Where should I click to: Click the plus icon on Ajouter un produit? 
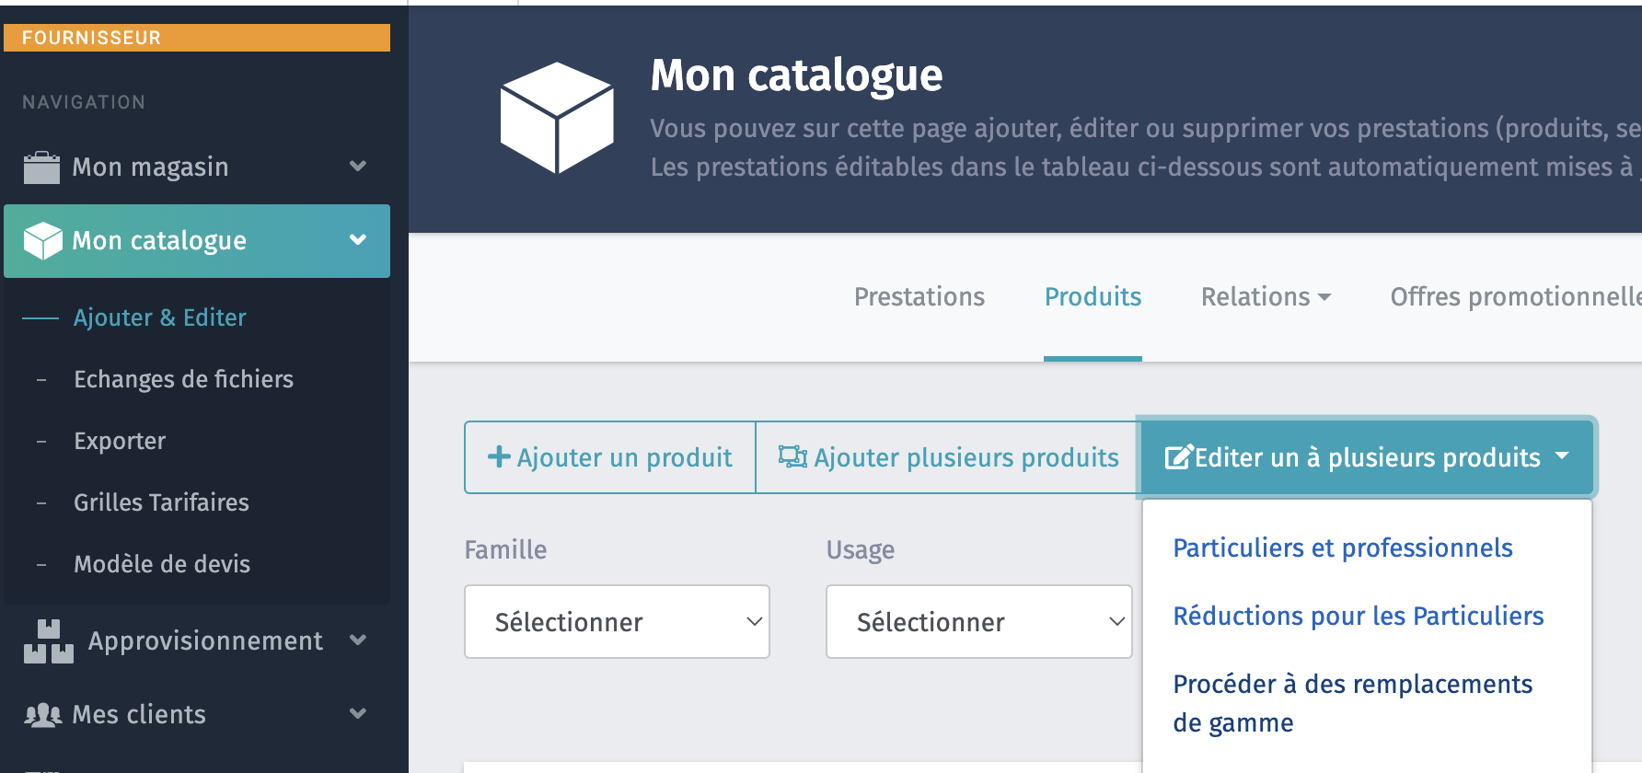tap(499, 456)
